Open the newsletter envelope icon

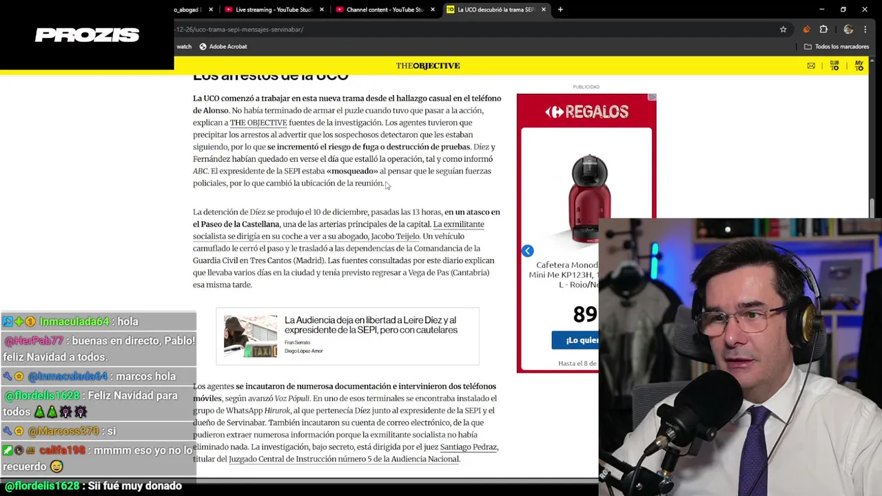pos(811,66)
